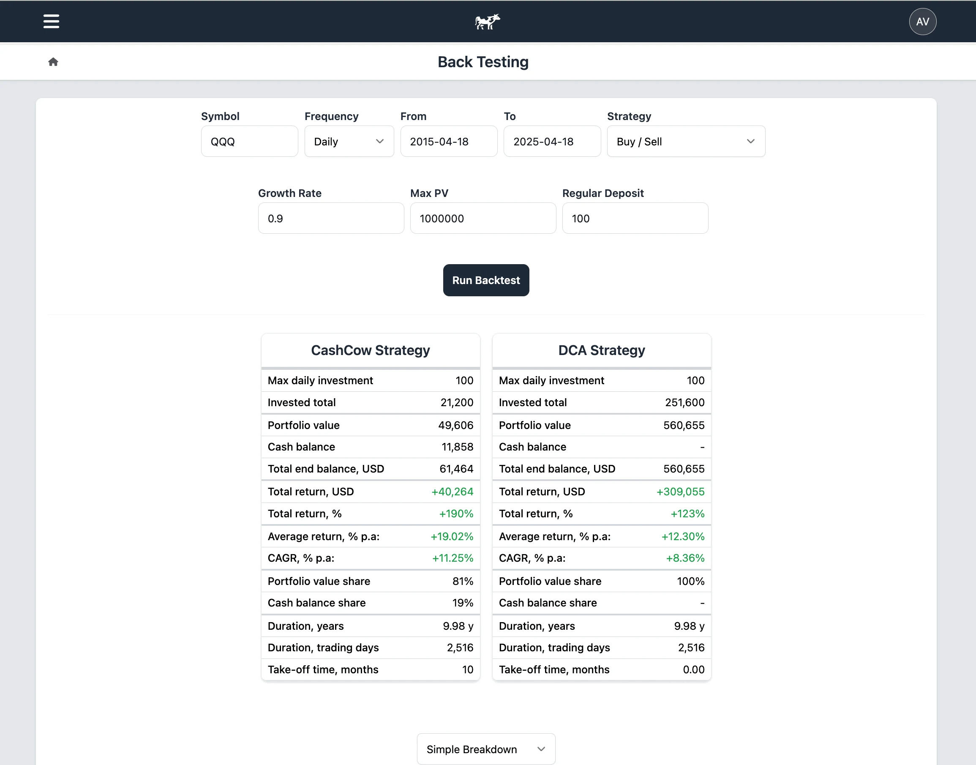Go to home via house icon
The width and height of the screenshot is (976, 765).
coord(53,62)
